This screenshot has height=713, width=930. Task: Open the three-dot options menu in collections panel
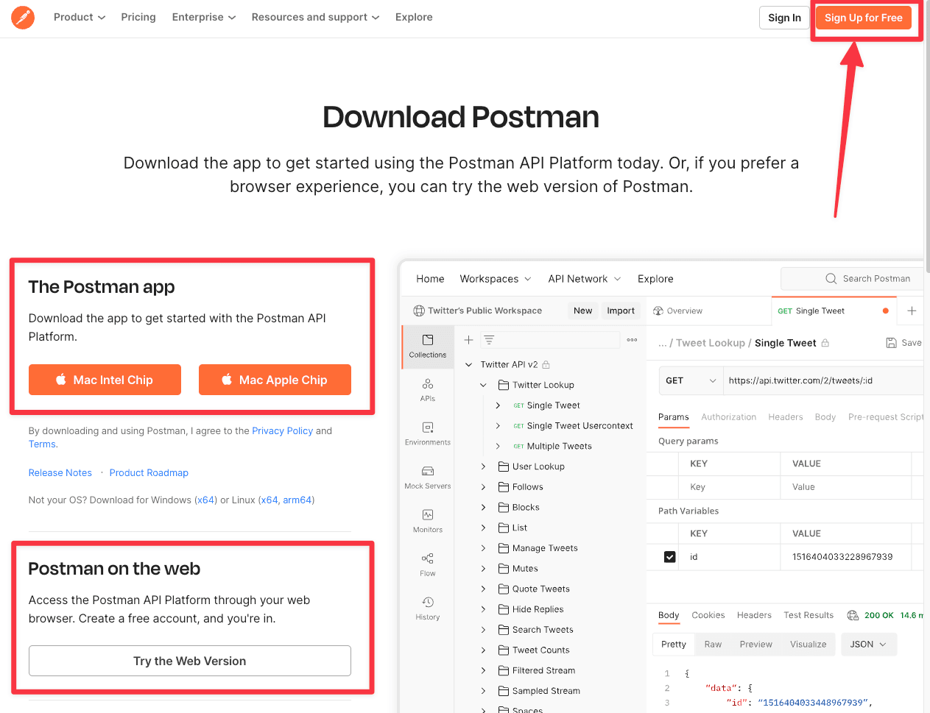632,340
